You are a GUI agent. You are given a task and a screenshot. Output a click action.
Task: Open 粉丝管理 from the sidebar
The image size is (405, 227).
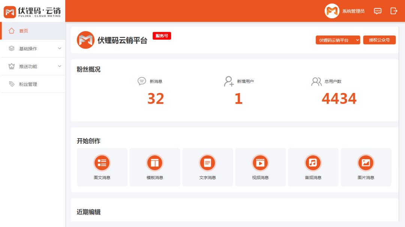click(x=33, y=84)
